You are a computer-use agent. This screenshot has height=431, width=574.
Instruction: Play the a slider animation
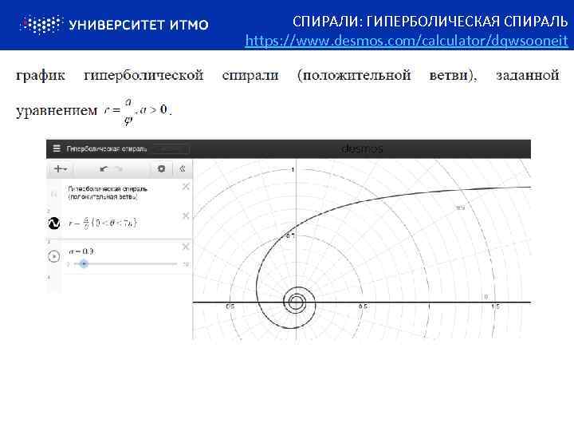tap(54, 256)
